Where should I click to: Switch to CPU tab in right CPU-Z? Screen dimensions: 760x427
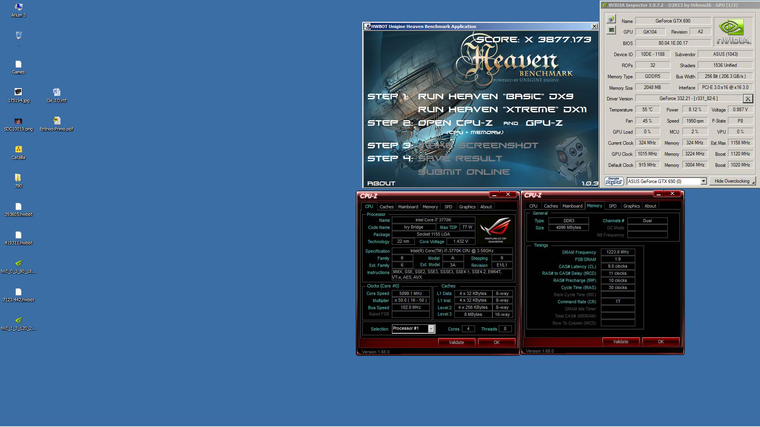click(x=533, y=206)
